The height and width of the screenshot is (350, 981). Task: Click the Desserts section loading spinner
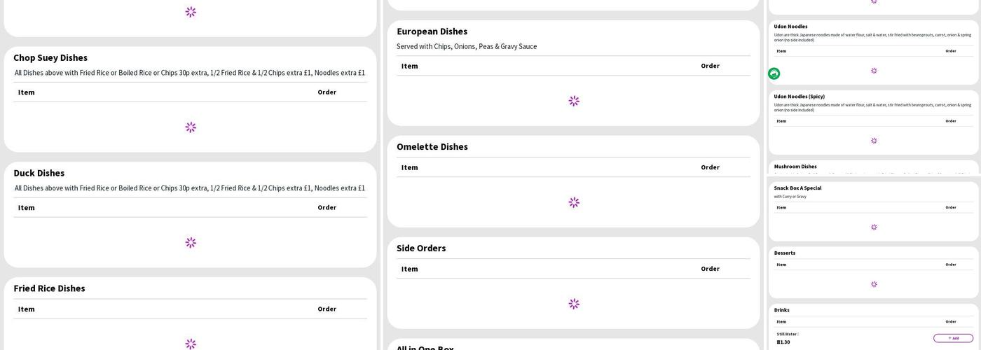[x=874, y=284]
